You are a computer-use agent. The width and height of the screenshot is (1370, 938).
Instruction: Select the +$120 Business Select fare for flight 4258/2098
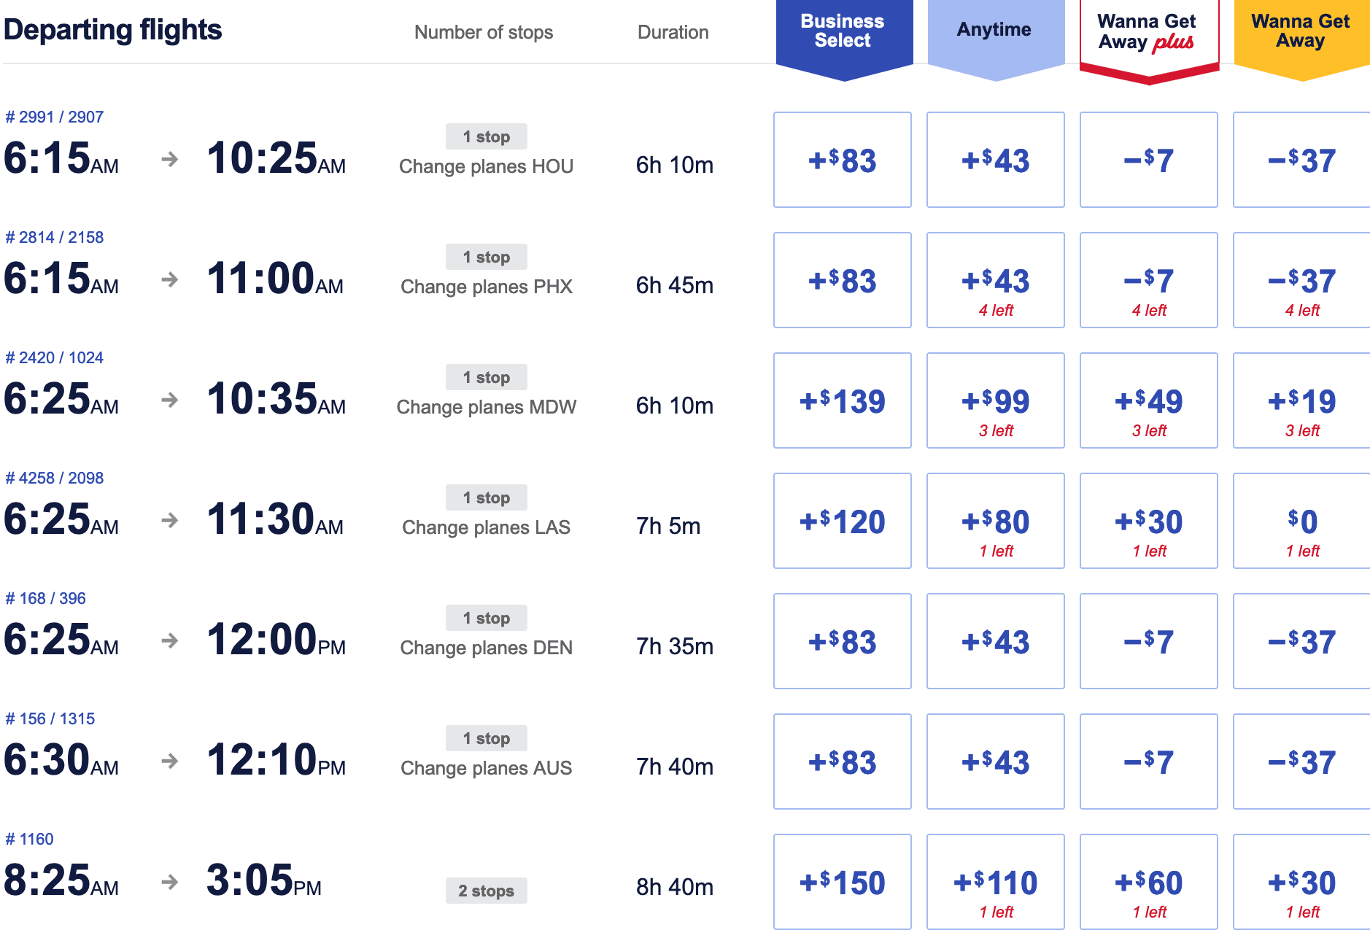(842, 520)
